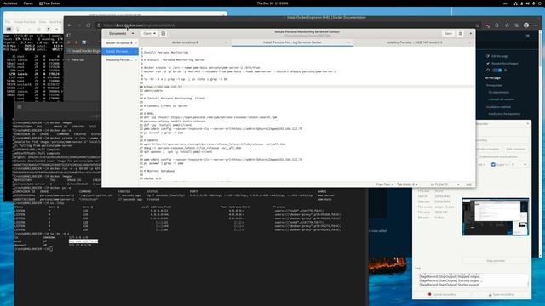Open the Places menu in top bar
545x306 pixels.
tap(28, 3)
